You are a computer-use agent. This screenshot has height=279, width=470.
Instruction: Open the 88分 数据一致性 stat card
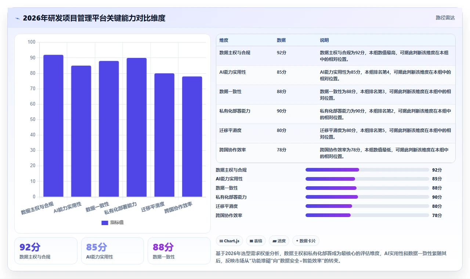(x=179, y=251)
